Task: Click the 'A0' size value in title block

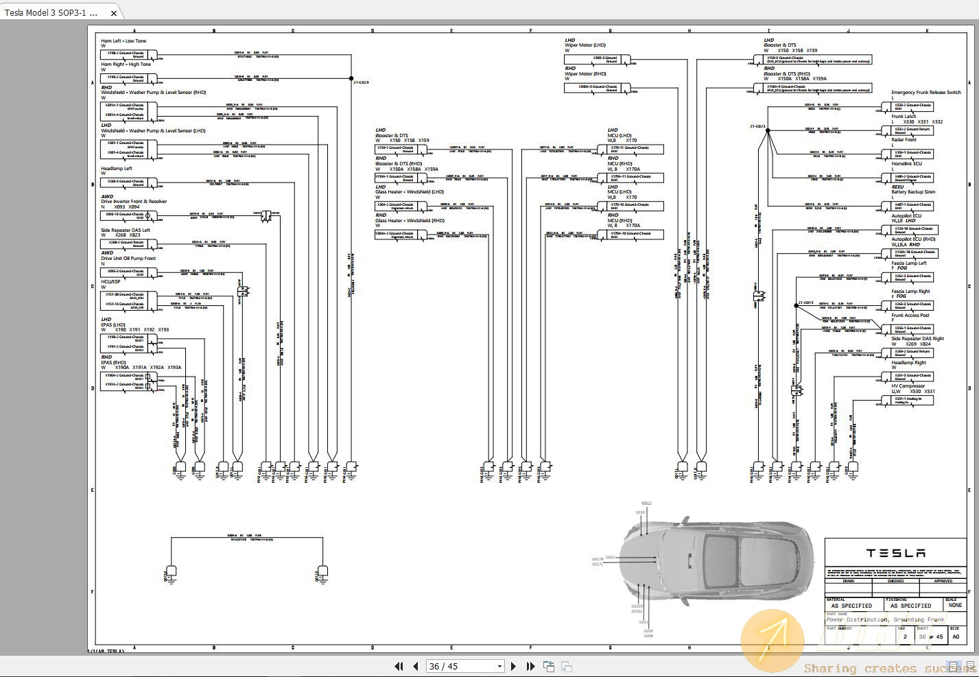Action: click(955, 637)
